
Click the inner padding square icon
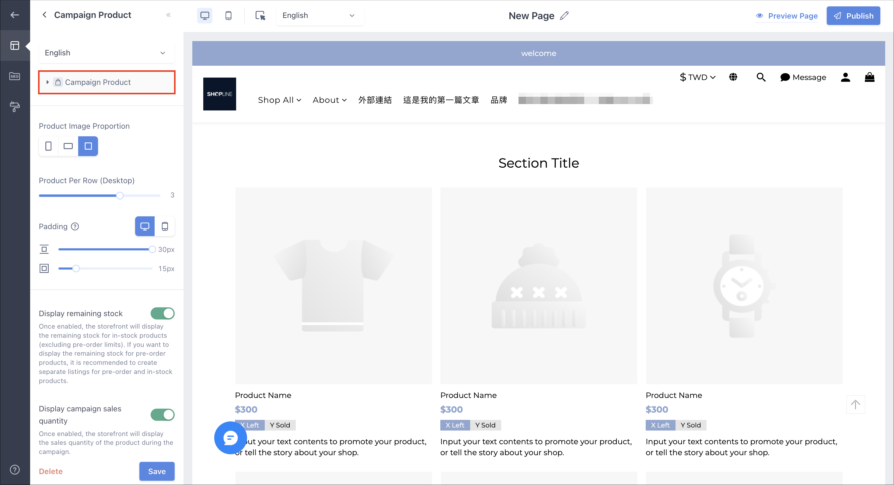pos(44,269)
